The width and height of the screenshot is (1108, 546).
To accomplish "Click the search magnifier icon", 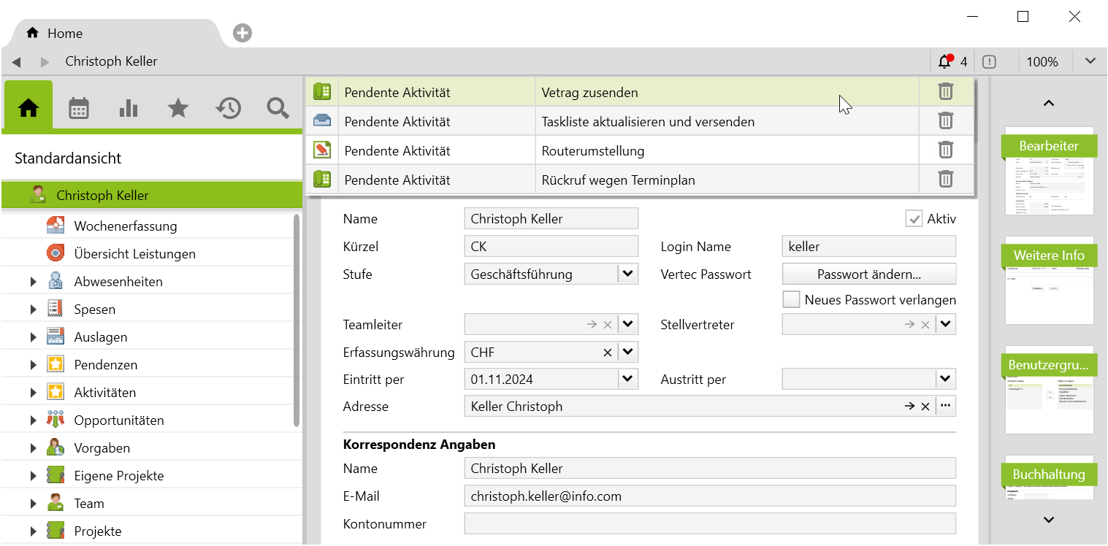I will click(x=278, y=109).
